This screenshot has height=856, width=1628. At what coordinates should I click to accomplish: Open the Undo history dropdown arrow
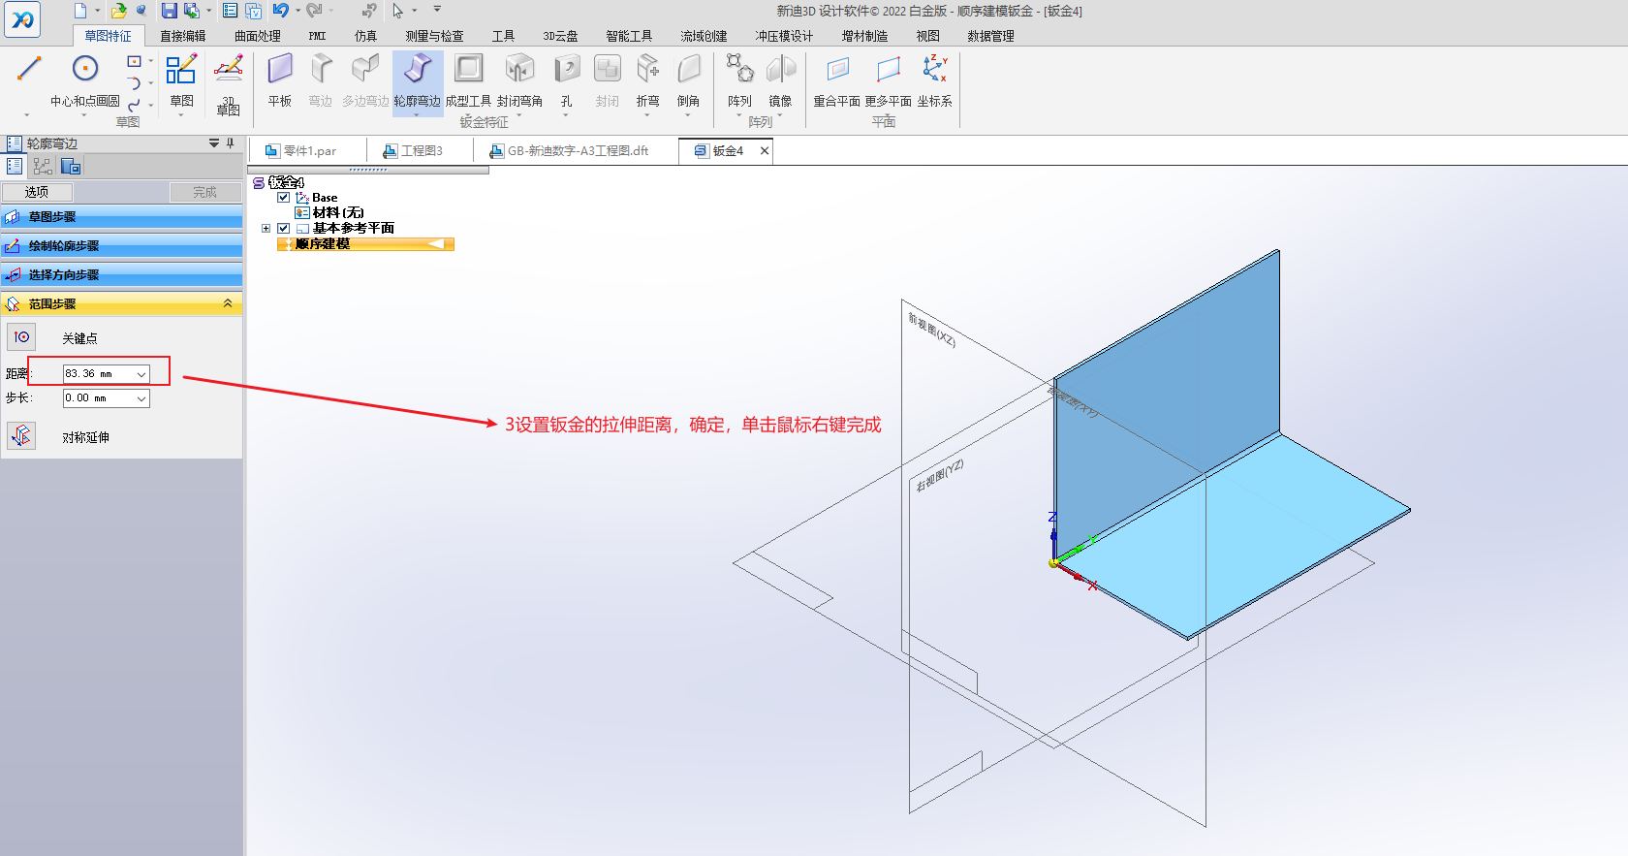click(x=297, y=11)
